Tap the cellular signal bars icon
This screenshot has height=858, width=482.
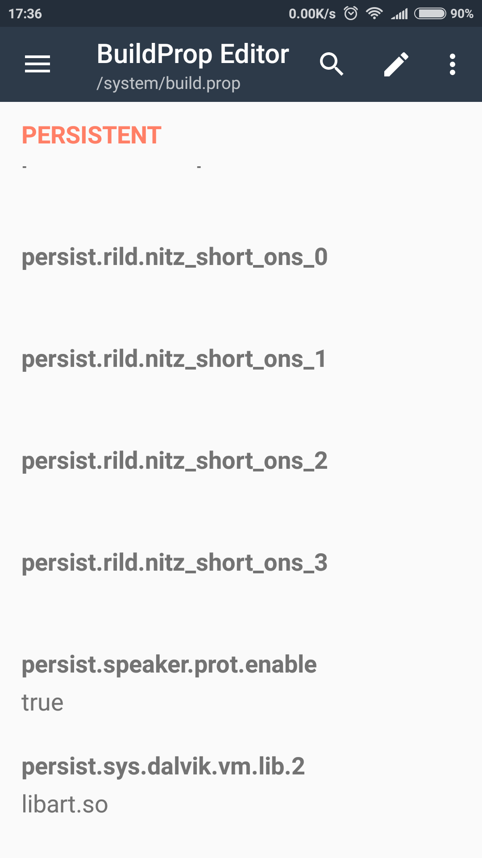[x=400, y=13]
